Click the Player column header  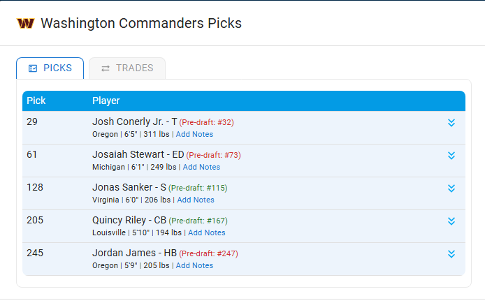[106, 101]
